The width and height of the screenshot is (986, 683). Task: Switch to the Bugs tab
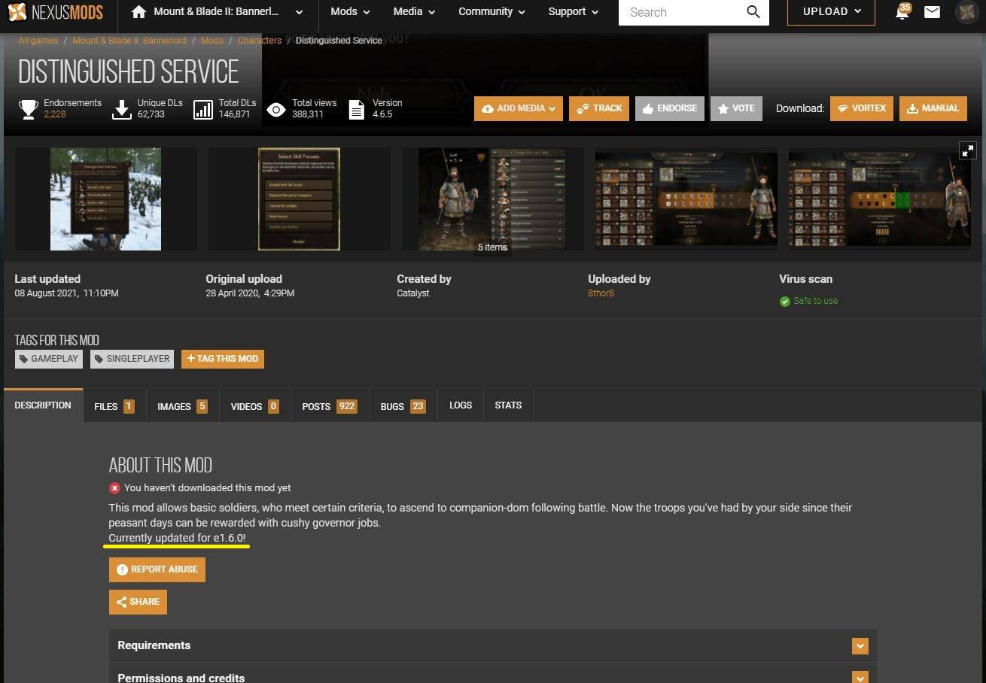tap(403, 406)
